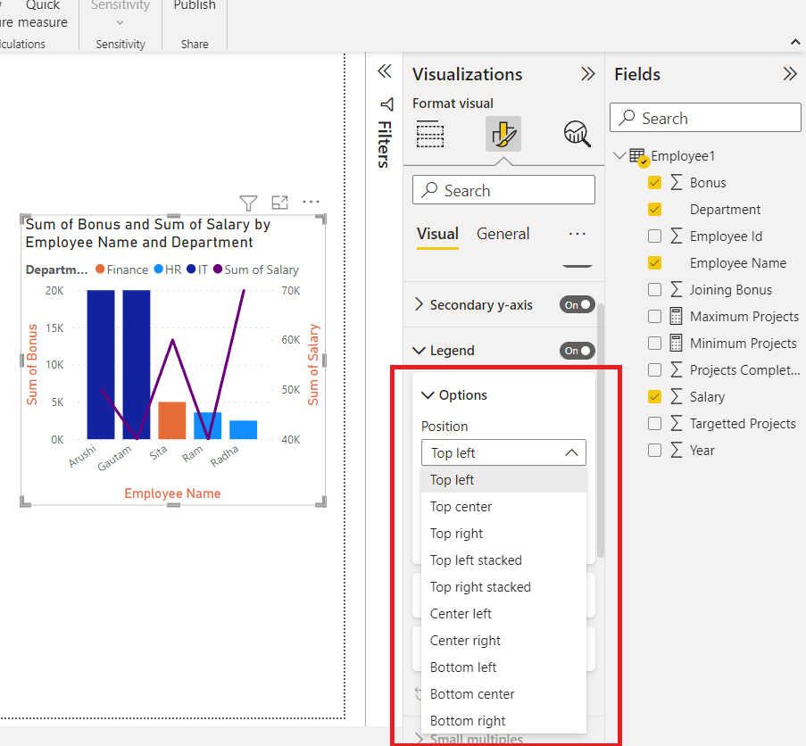
Task: Choose Bottom left legend position
Action: click(x=503, y=667)
